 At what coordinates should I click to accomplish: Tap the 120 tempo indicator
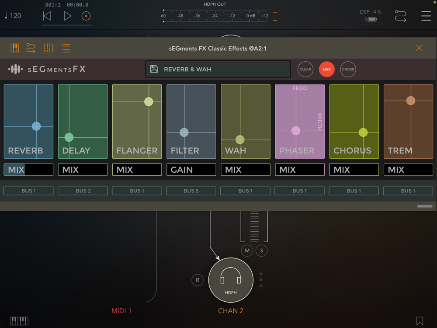pyautogui.click(x=13, y=16)
